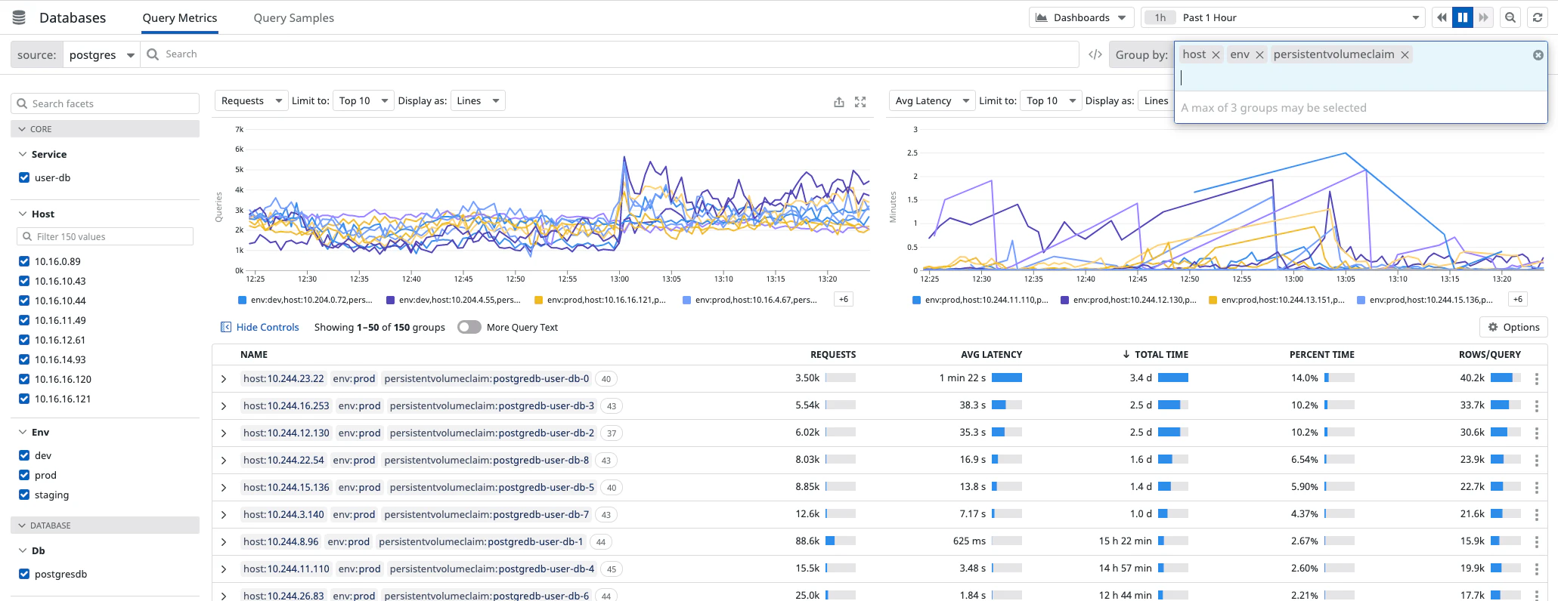The height and width of the screenshot is (601, 1558).
Task: Collapse the Host facet group
Action: tap(22, 214)
